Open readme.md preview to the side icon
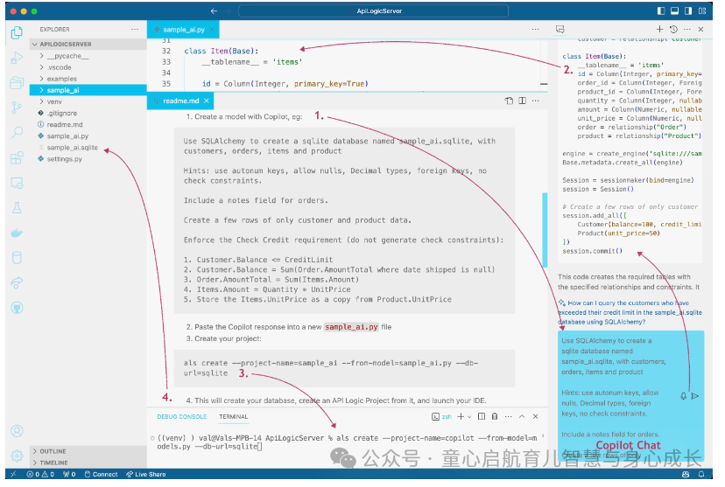 pyautogui.click(x=509, y=101)
